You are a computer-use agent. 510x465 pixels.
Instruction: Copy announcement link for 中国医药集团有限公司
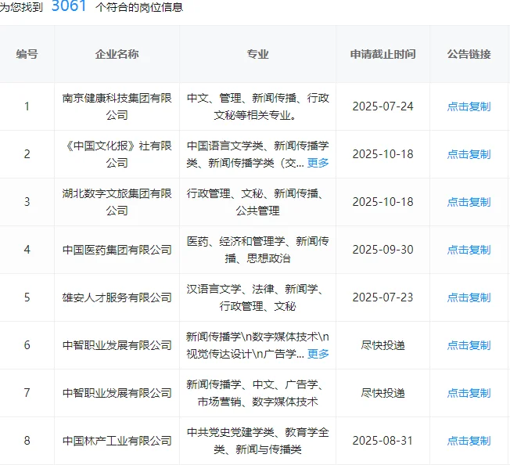coord(469,250)
